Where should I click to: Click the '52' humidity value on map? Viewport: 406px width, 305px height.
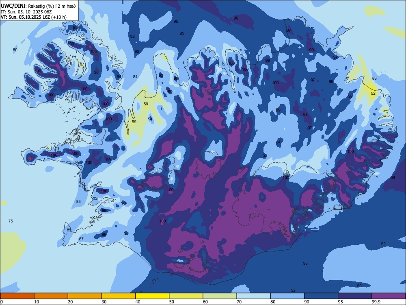373,94
